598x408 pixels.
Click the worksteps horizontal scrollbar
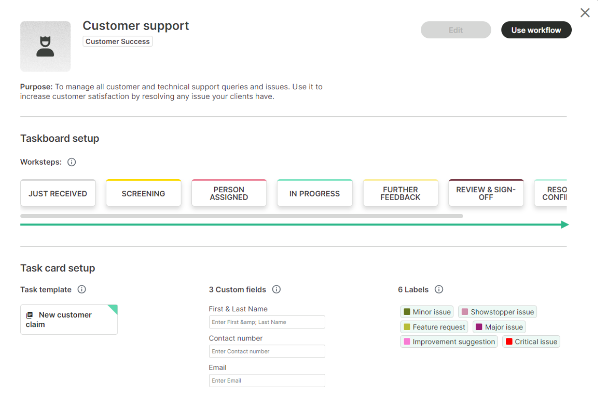coord(241,216)
